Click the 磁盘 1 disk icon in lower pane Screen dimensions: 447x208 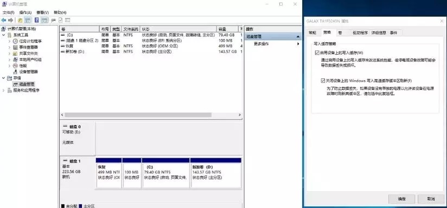[65, 161]
